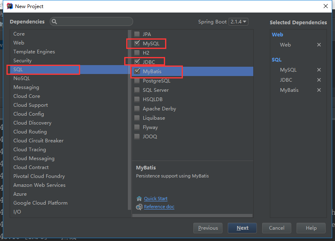This screenshot has width=335, height=241.
Task: Select the Web category in the list
Action: coord(69,43)
